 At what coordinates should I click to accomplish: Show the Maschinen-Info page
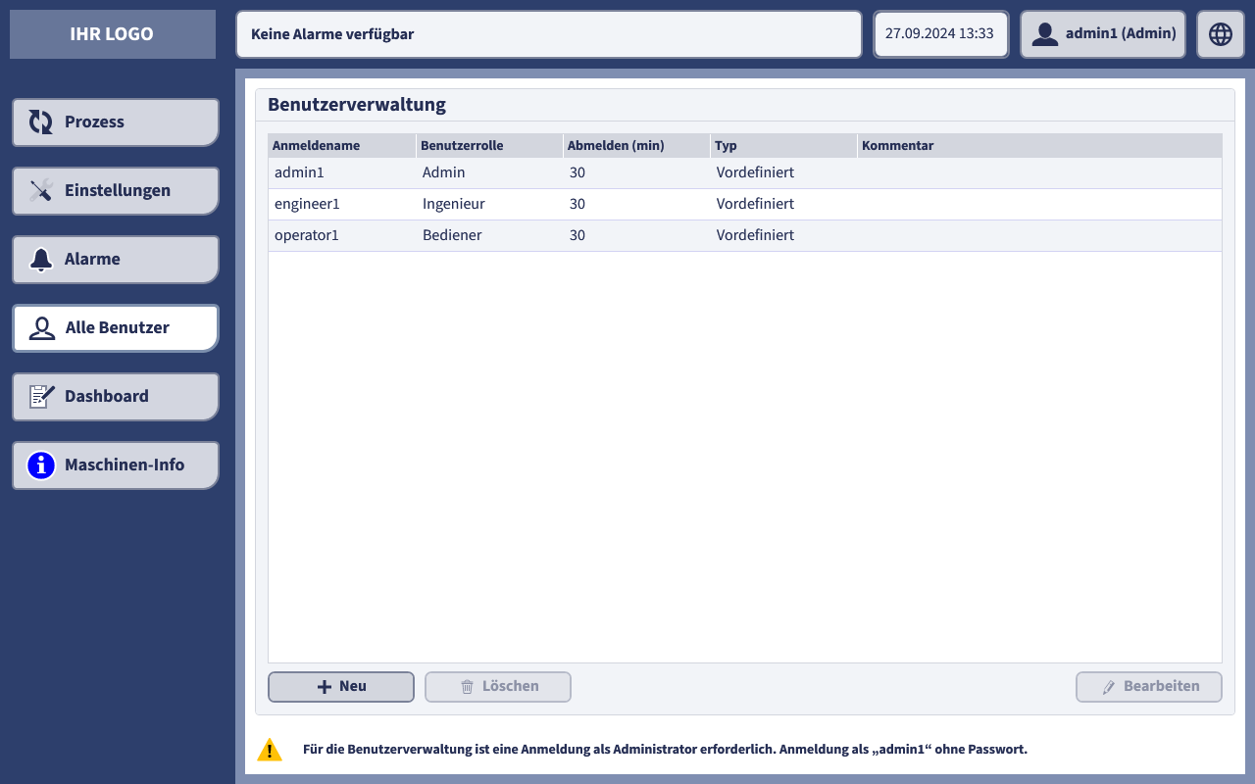[x=116, y=465]
